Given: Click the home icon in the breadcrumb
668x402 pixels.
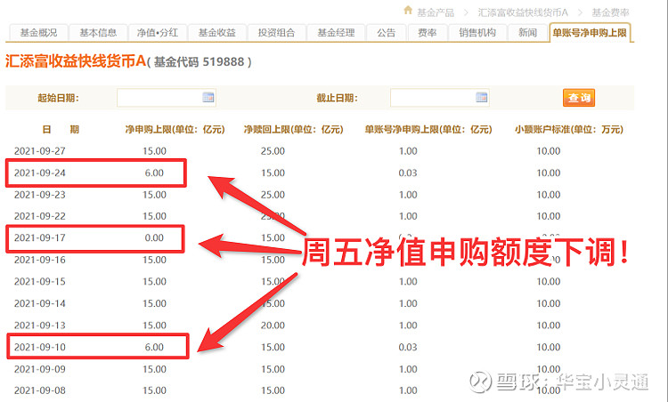Looking at the screenshot, I should [408, 10].
